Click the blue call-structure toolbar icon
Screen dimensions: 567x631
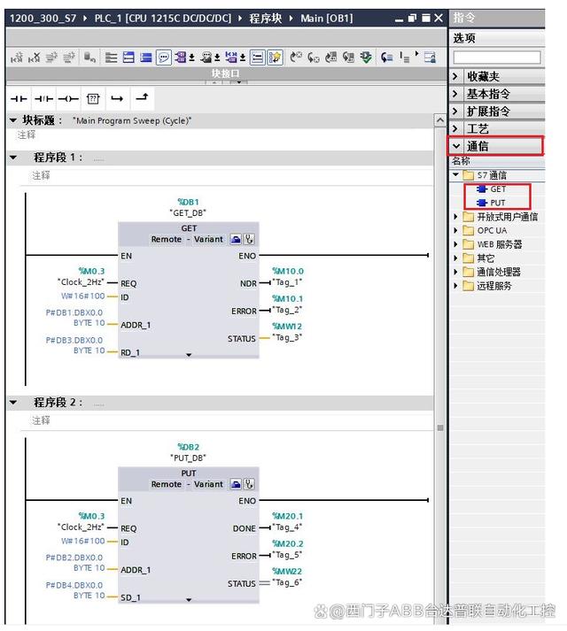(x=386, y=58)
